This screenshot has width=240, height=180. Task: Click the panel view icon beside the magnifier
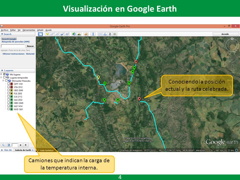8,145
